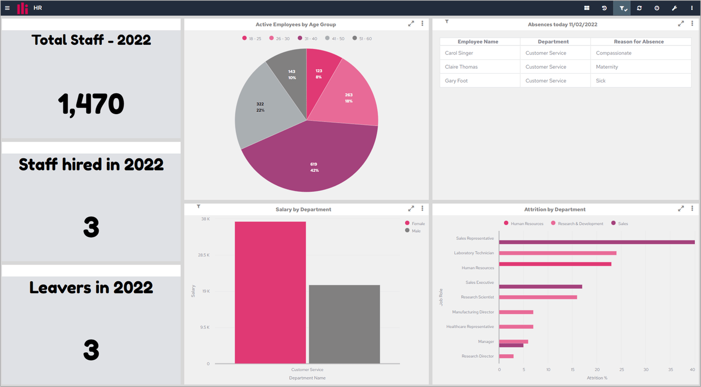Click the HR dashboard title in header
The height and width of the screenshot is (387, 701).
point(38,8)
